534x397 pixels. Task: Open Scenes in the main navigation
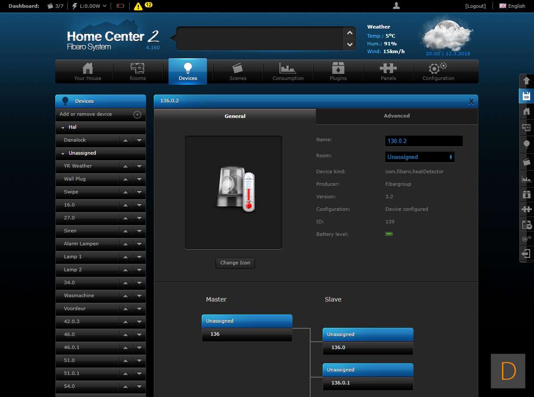[x=238, y=72]
